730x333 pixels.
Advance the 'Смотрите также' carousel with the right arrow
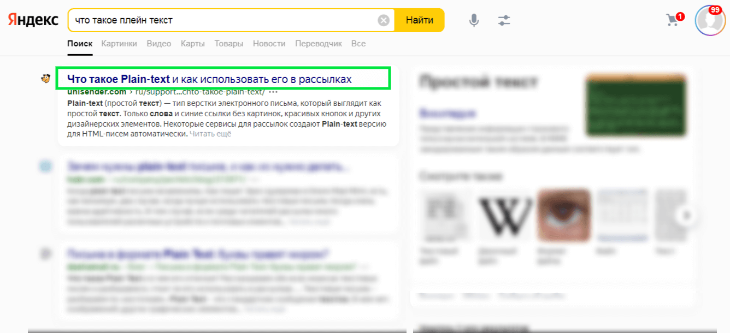point(687,216)
